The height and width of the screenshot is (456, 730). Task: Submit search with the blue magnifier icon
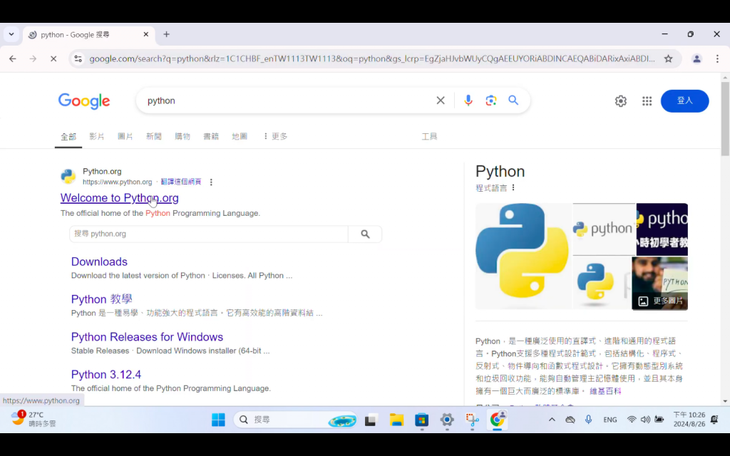pyautogui.click(x=513, y=100)
